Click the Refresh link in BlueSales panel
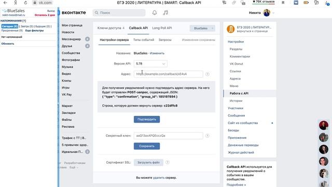 pos(8,44)
